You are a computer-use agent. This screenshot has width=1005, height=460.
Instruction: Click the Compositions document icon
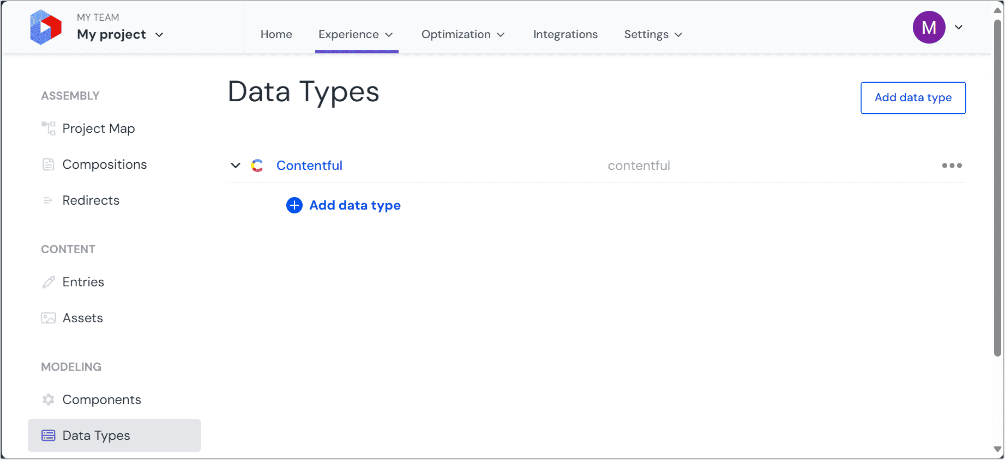[x=49, y=164]
